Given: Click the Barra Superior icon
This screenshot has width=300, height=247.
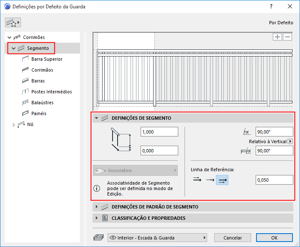Looking at the screenshot, I should coord(25,59).
